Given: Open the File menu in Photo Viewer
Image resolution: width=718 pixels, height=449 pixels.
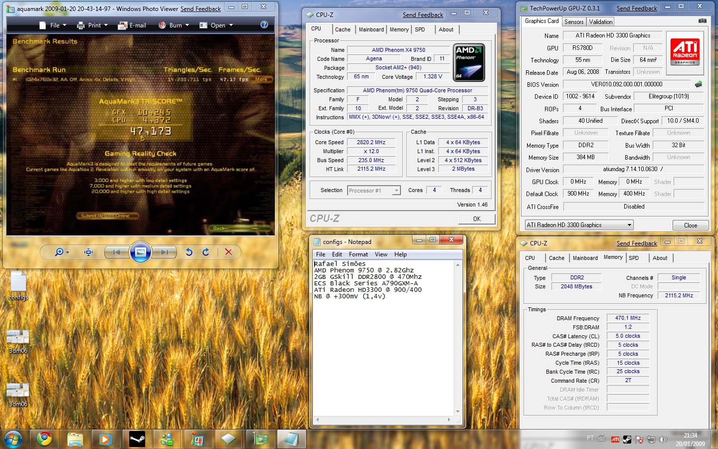Looking at the screenshot, I should click(53, 25).
